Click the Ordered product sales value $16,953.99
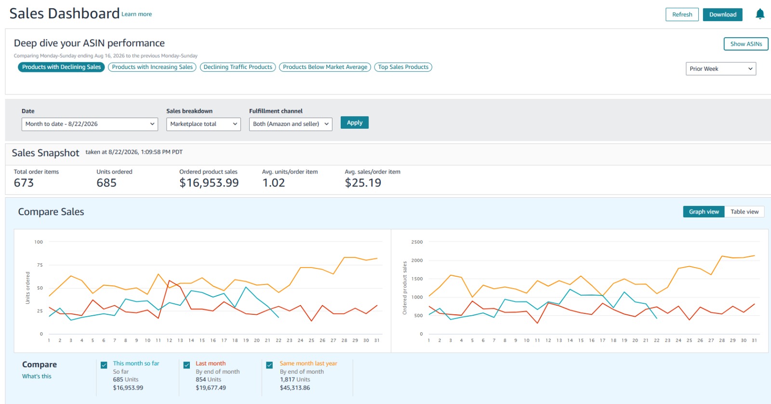This screenshot has height=404, width=771. tap(209, 183)
